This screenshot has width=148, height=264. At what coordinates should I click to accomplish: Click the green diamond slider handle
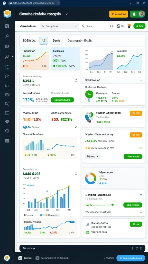pyautogui.click(x=113, y=205)
